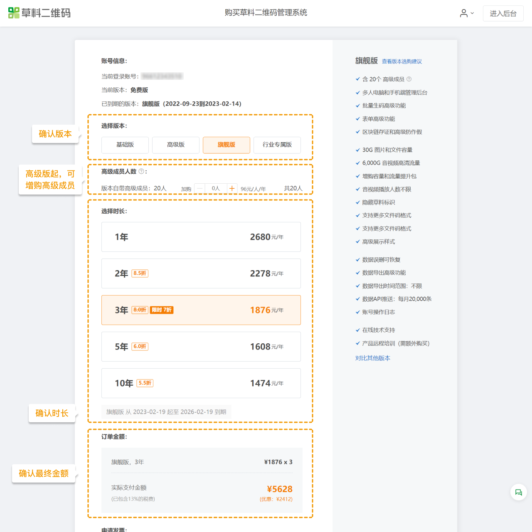The height and width of the screenshot is (532, 532).
Task: Click help icon beside 含20个高级成员
Action: pyautogui.click(x=409, y=79)
